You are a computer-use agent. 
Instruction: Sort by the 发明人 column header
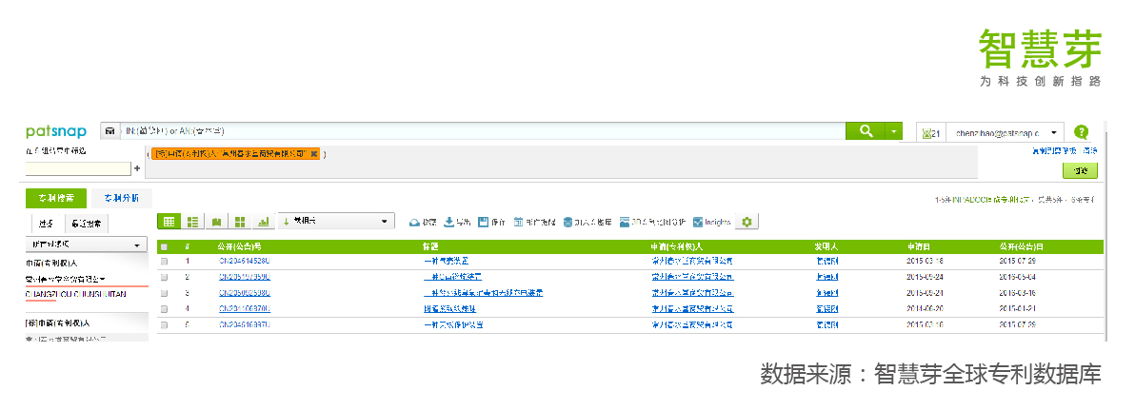coord(826,246)
